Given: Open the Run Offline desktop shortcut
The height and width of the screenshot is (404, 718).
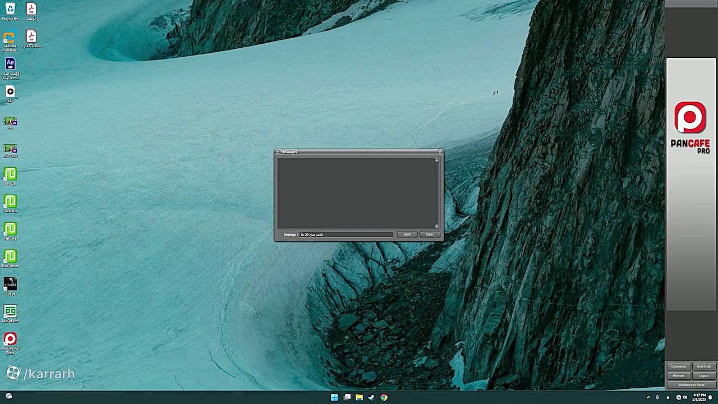Looking at the screenshot, I should point(10,259).
